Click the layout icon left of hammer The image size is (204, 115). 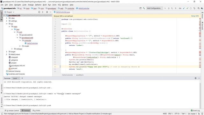coord(141,8)
